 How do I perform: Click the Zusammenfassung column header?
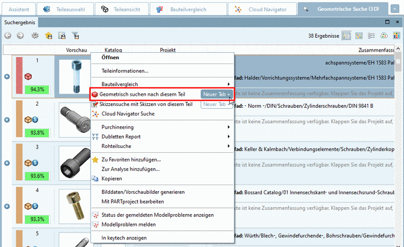[376, 50]
